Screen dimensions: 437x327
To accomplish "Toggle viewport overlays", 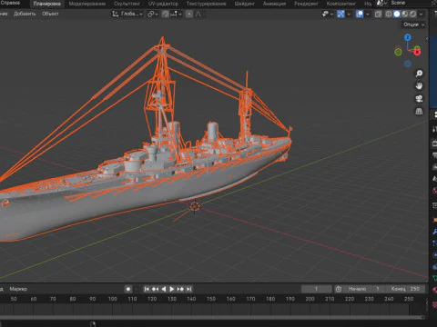I will click(x=360, y=14).
